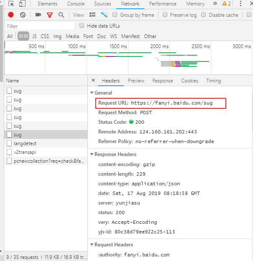Clear the network log

click(23, 15)
